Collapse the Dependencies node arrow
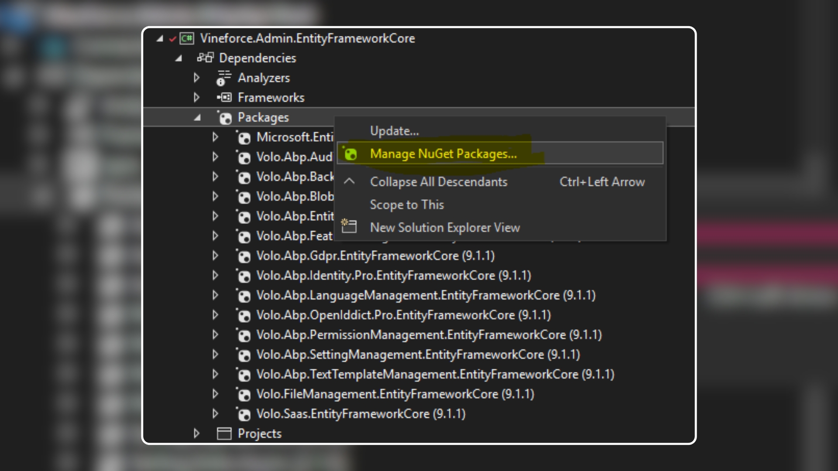This screenshot has width=838, height=471. click(179, 58)
